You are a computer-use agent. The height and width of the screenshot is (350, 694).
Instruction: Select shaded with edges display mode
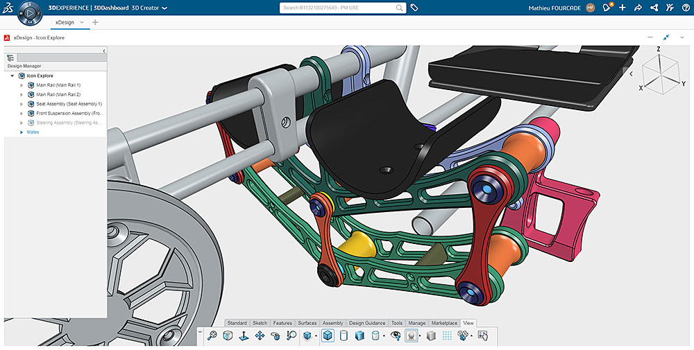pyautogui.click(x=328, y=336)
